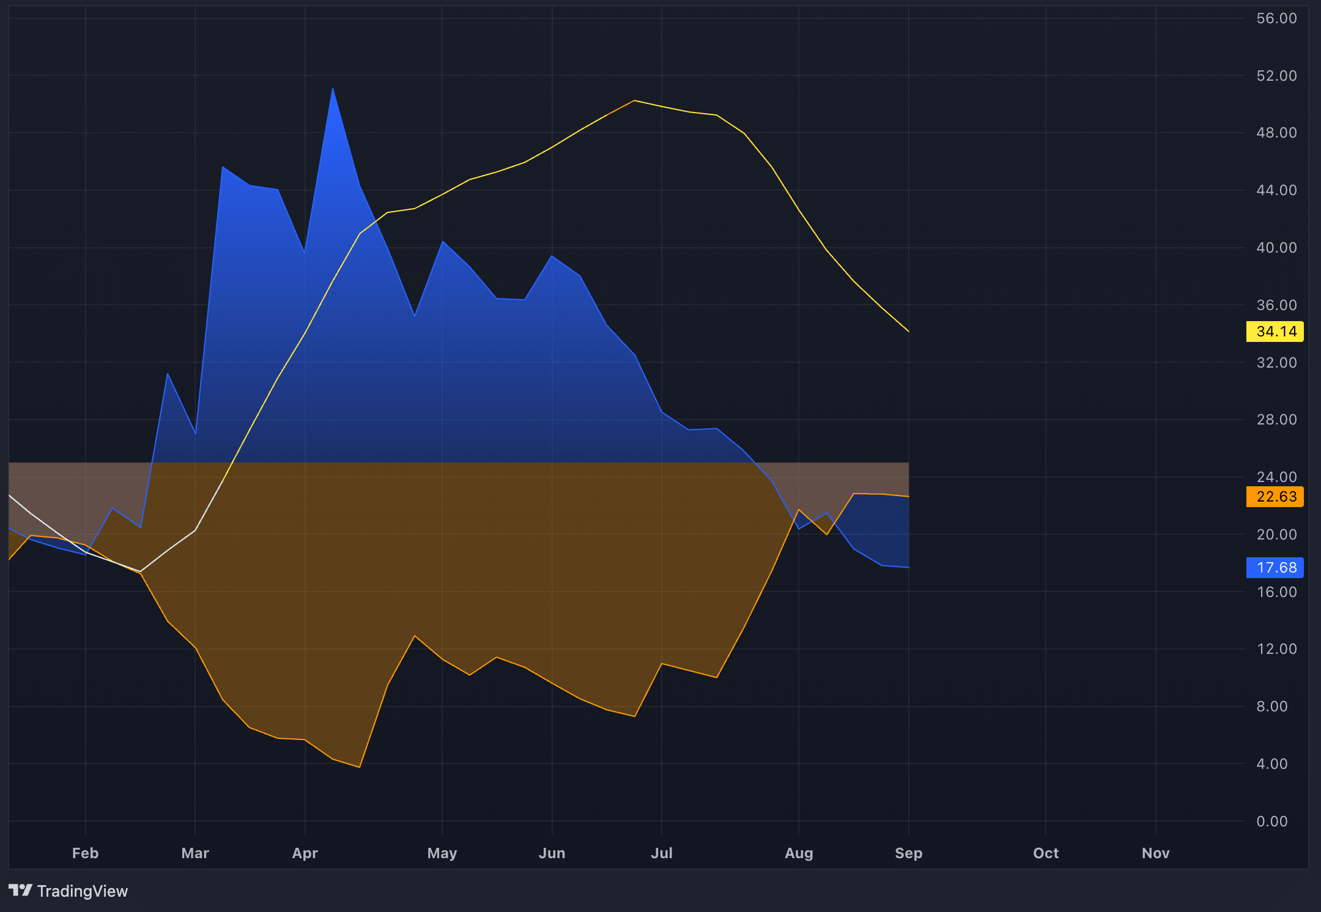Click the 44.00 price scale value

pyautogui.click(x=1276, y=190)
